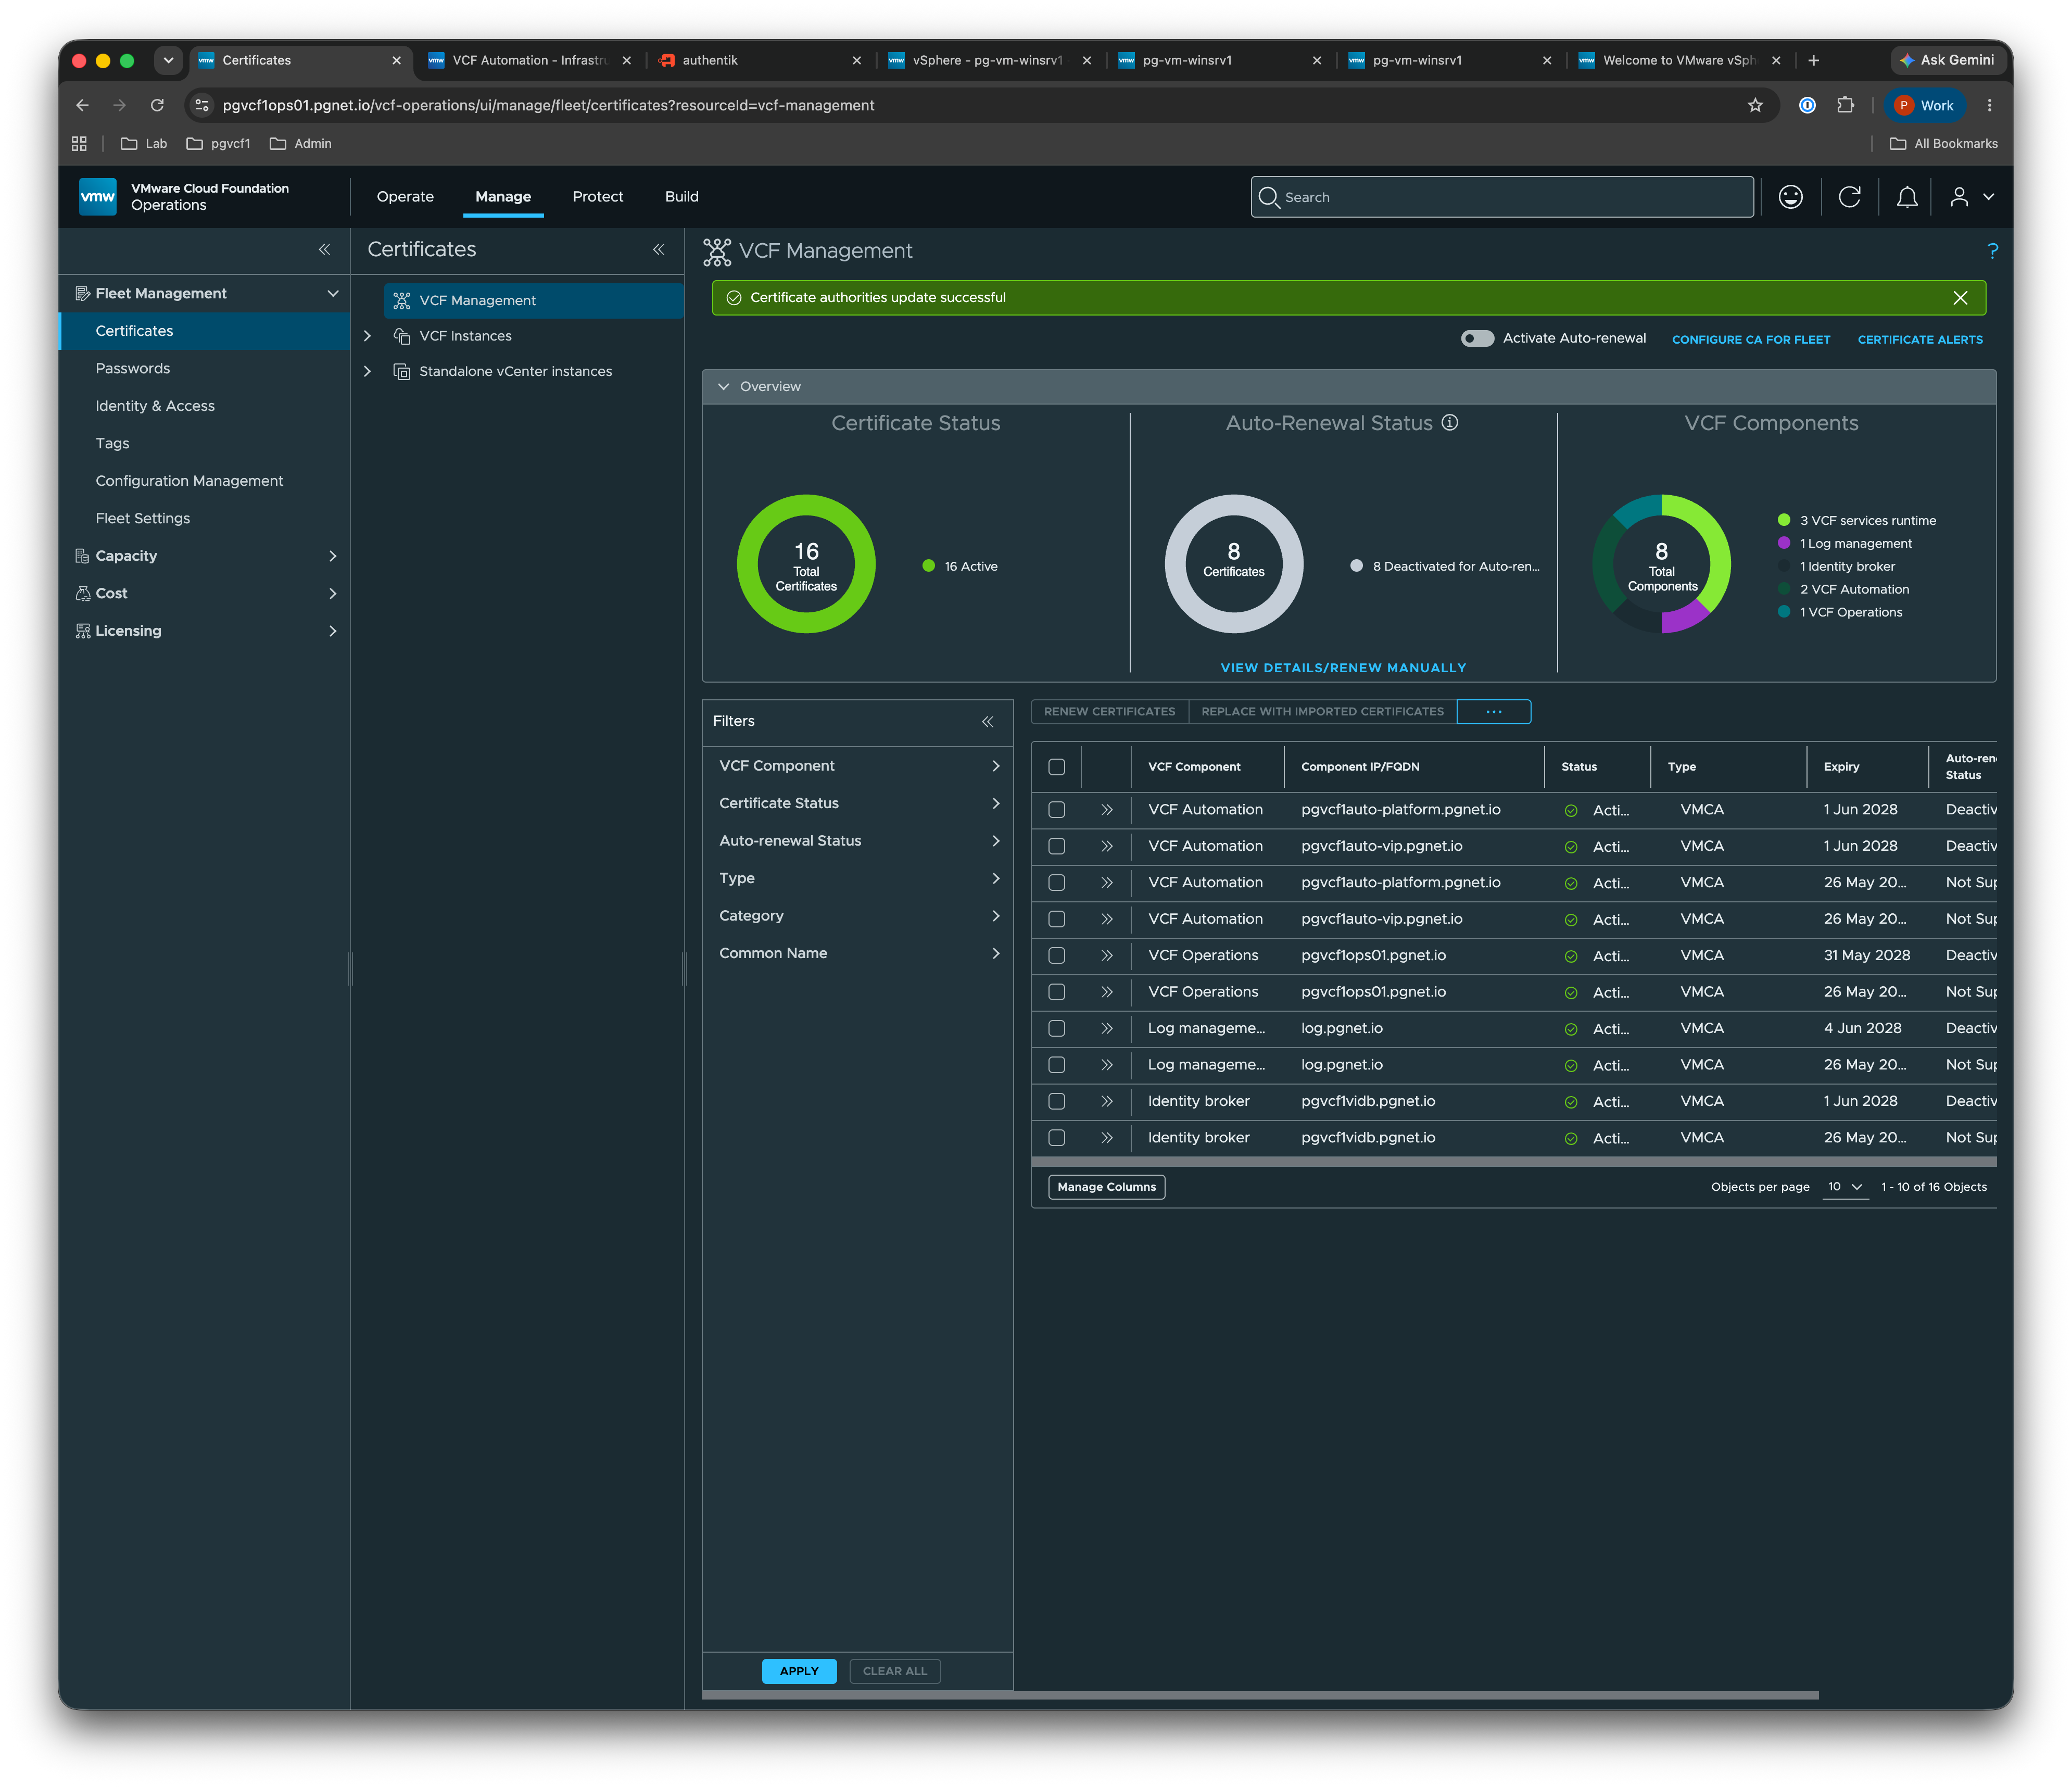
Task: Click the Manage Columns button
Action: (x=1106, y=1187)
